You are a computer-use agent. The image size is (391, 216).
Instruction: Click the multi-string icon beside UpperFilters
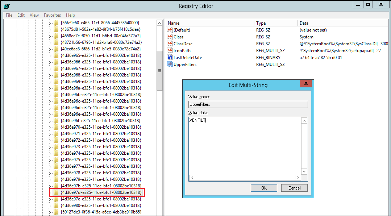(x=170, y=64)
